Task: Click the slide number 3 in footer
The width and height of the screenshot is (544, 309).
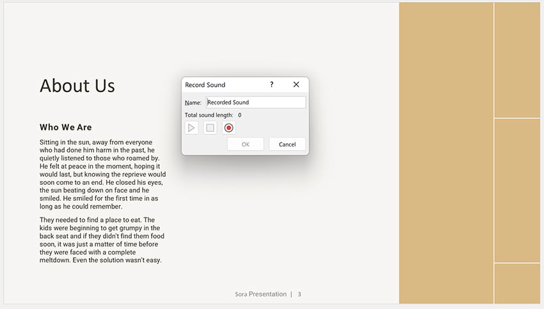Action: 300,294
